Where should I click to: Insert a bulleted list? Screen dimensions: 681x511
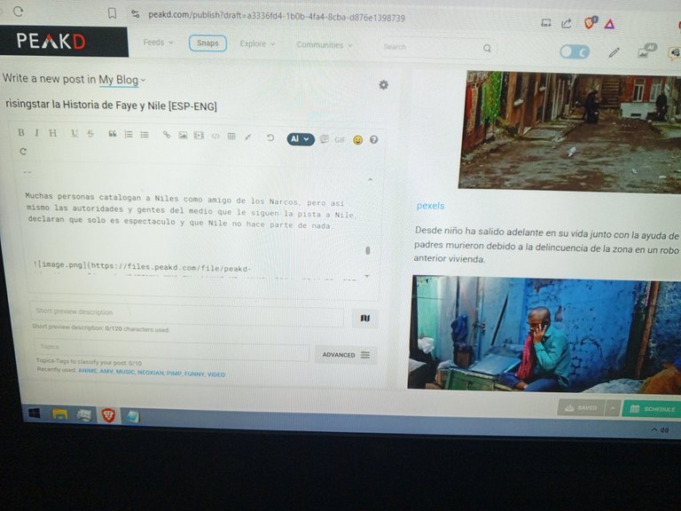coord(145,135)
